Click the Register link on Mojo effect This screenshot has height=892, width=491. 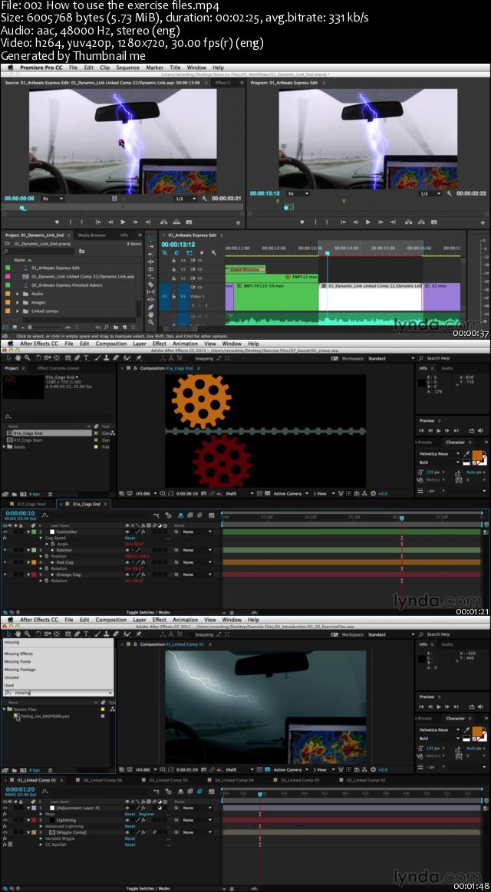coord(147,814)
